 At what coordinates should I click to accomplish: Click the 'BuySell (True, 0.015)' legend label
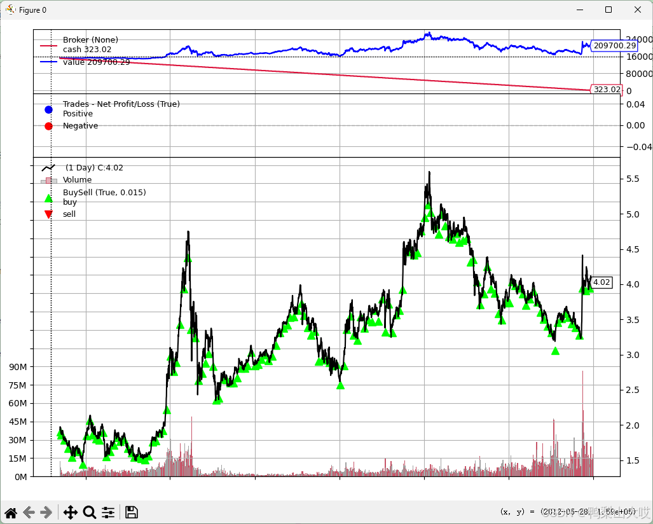tap(104, 192)
